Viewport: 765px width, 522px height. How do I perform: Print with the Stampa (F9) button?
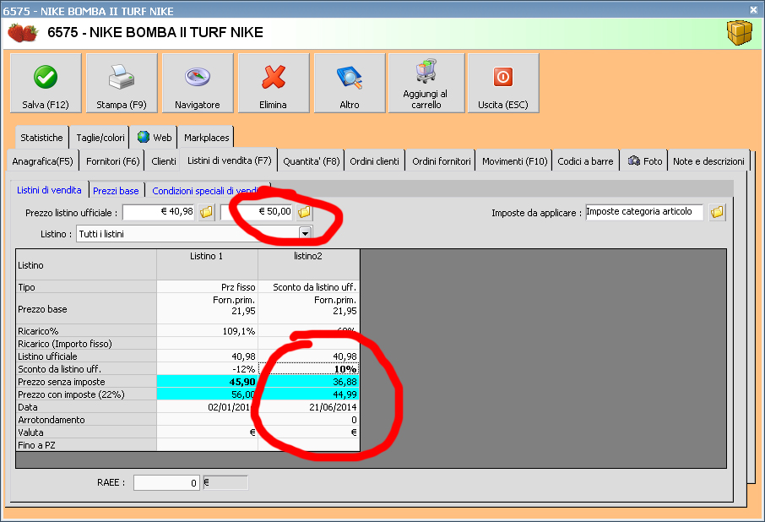122,83
